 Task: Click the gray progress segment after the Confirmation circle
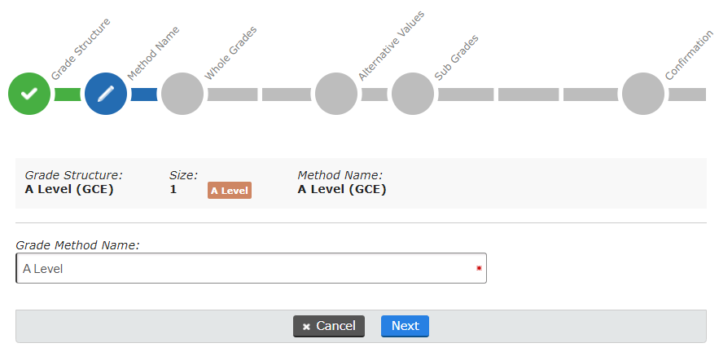pos(687,94)
